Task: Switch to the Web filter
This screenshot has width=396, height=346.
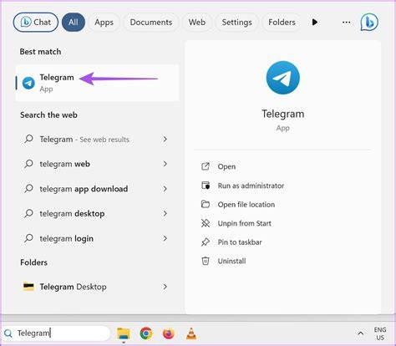Action: coord(197,22)
